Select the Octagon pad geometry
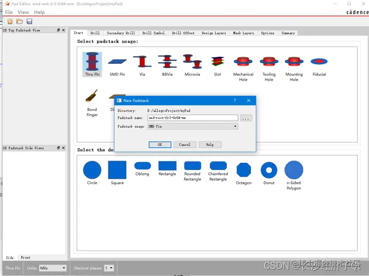Screen dimensions: 369x276 coord(244,174)
